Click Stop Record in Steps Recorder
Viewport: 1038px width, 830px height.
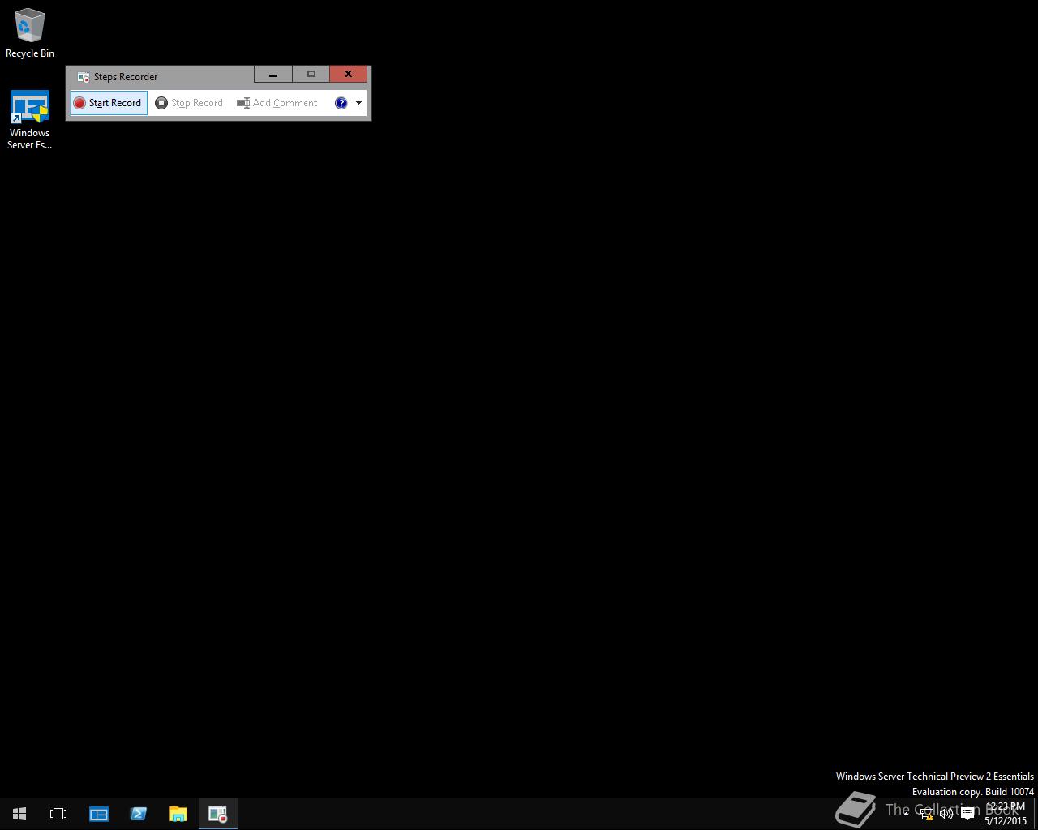tap(189, 103)
